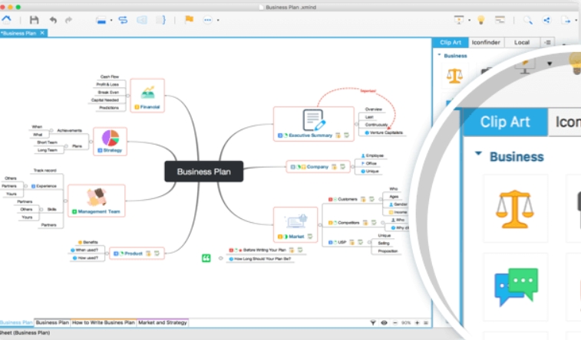
Task: Open the clip art panel view menu
Action: 548,43
